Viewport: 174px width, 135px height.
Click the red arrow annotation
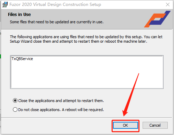131,95
